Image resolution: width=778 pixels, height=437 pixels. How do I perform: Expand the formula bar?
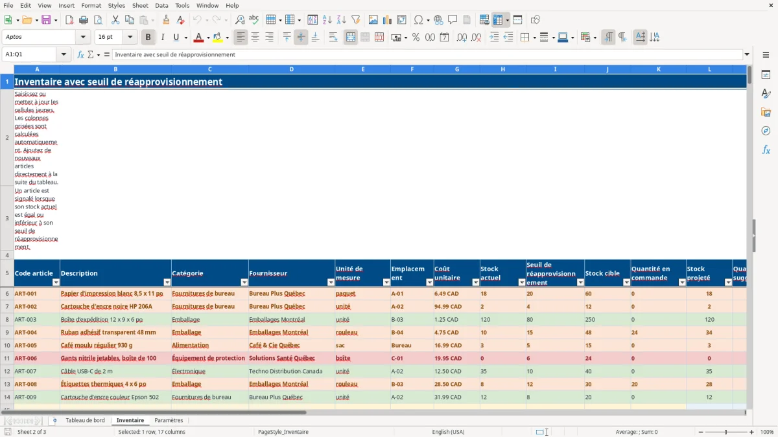tap(747, 54)
